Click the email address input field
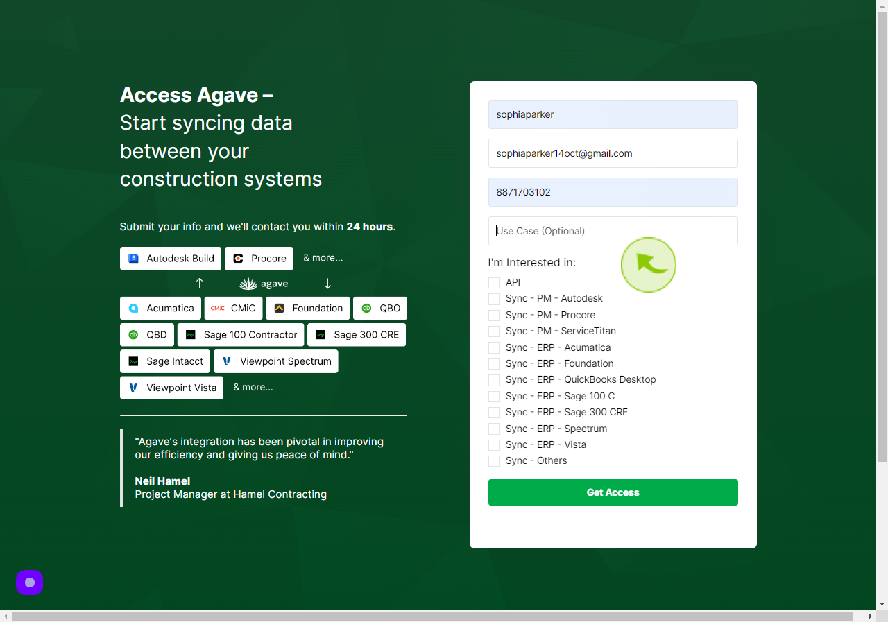888x622 pixels. coord(613,153)
